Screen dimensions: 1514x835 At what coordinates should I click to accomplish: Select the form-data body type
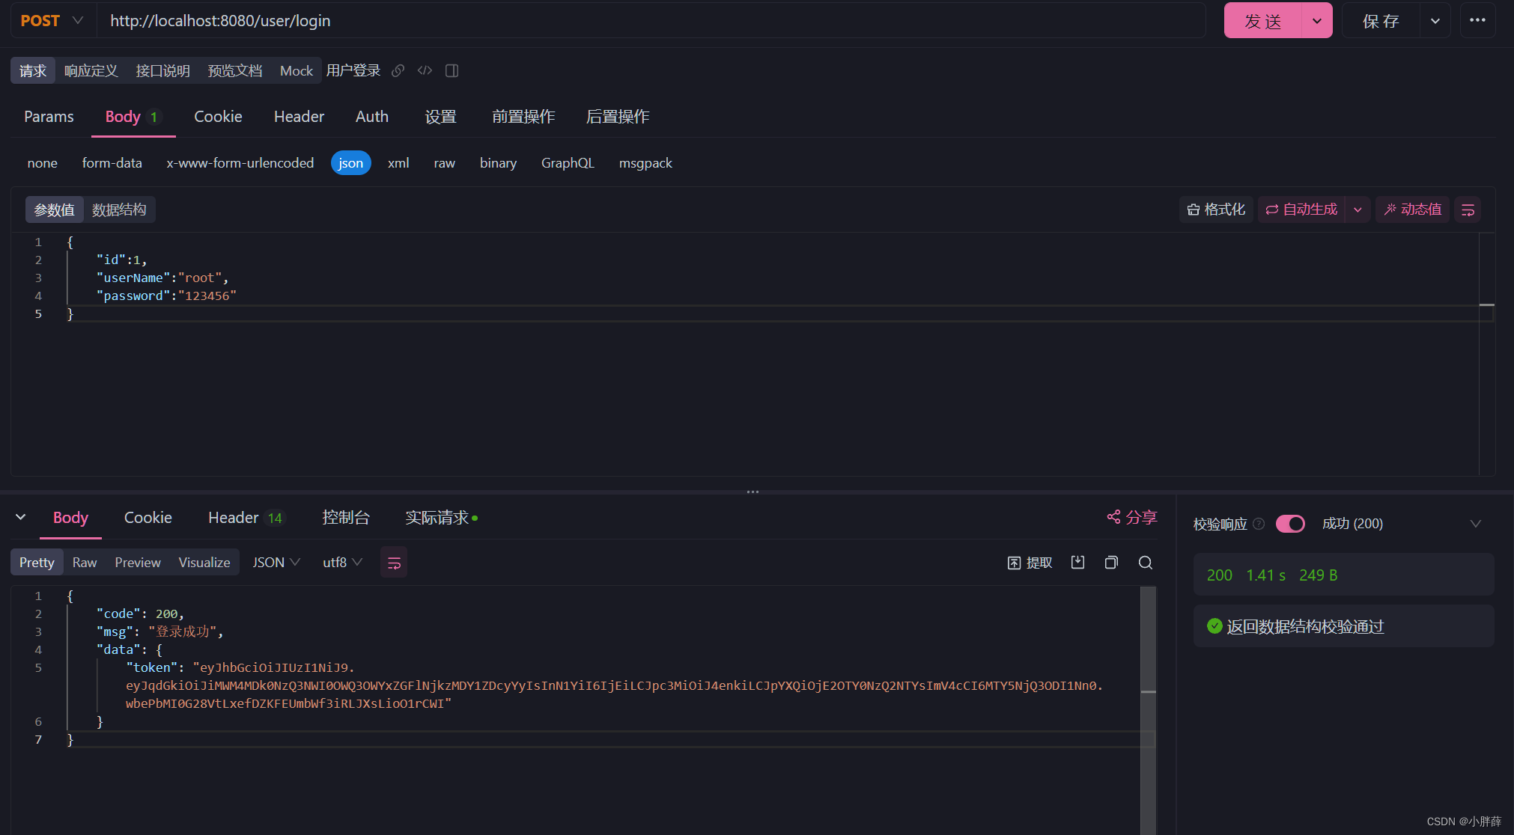click(112, 162)
